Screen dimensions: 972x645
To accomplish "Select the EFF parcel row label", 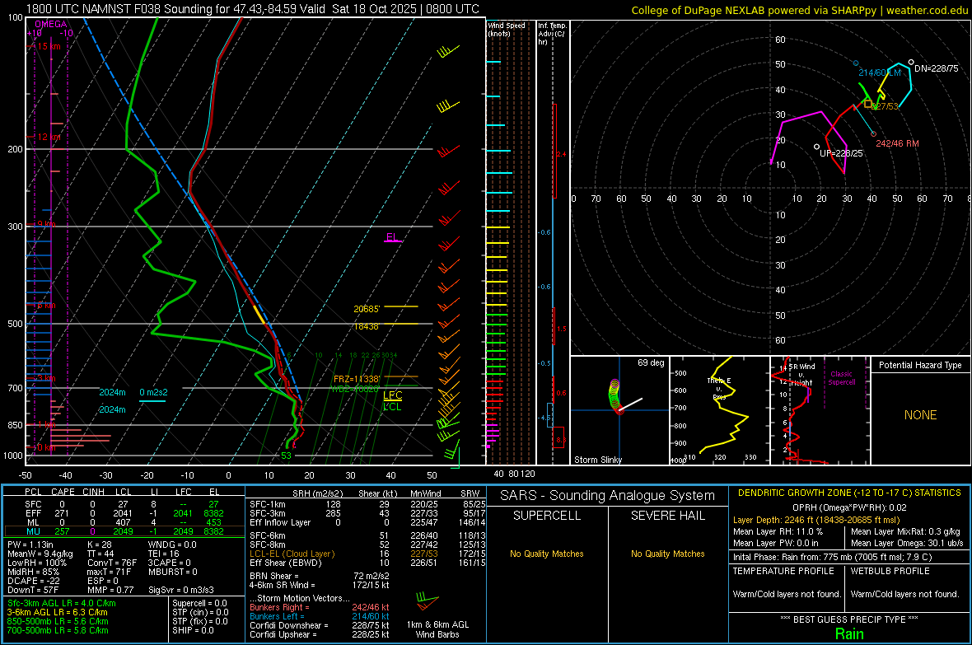I will [x=33, y=513].
